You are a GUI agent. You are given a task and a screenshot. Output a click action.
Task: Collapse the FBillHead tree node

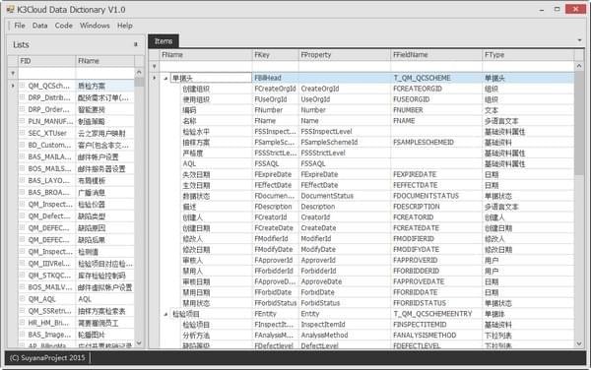[165, 79]
